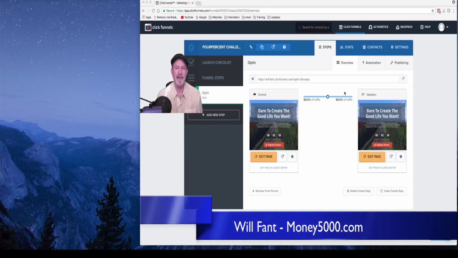Screen dimensions: 458x258
Task: Open the Lastpass bookmark folder
Action: click(x=273, y=17)
